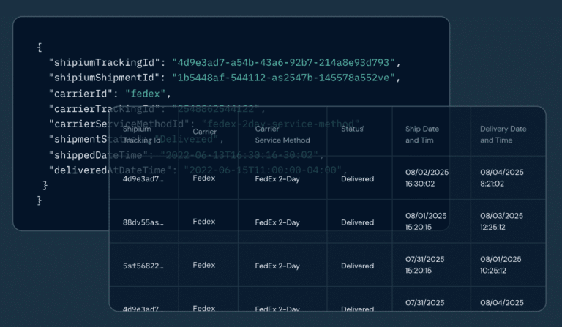Select the value "1b5448af-544112-as2547b-145578a552ve" in the JSON

click(x=283, y=78)
